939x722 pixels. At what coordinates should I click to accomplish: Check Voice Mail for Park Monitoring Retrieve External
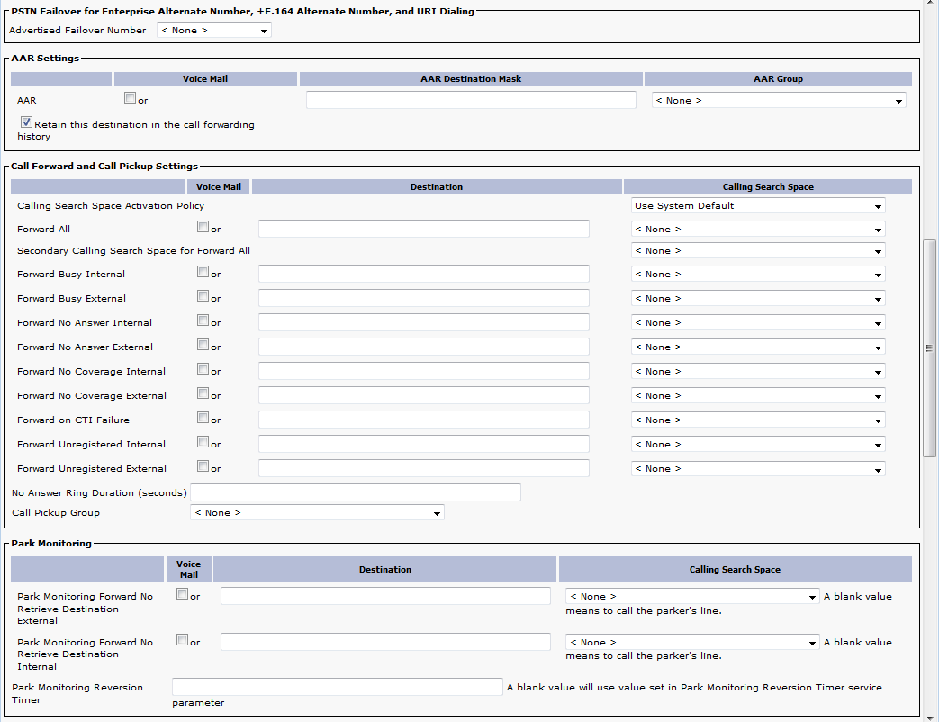(x=183, y=595)
